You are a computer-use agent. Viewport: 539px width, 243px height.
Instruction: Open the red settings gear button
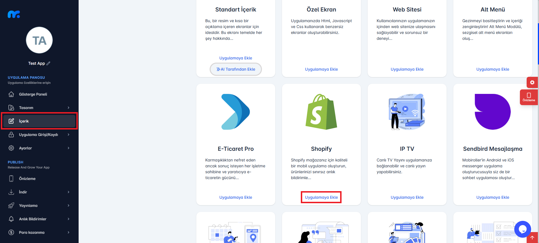click(x=532, y=82)
